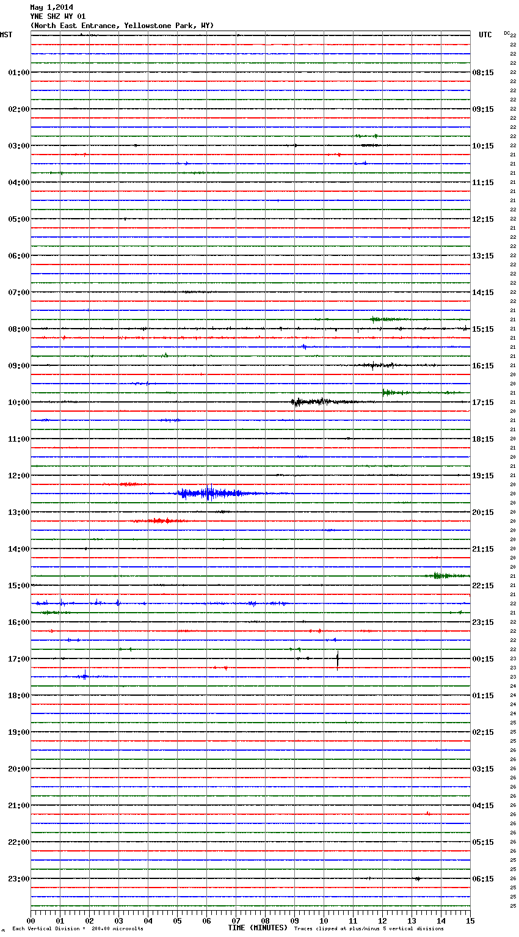This screenshot has height=937, width=519.
Task: Select the 12:00 MST time label
Action: (18, 476)
